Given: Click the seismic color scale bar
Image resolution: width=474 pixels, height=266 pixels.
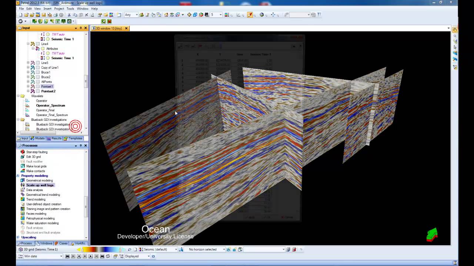Looking at the screenshot, I should click(102, 249).
